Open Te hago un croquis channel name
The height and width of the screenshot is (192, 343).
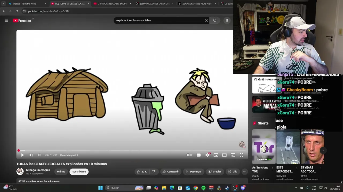(38, 170)
